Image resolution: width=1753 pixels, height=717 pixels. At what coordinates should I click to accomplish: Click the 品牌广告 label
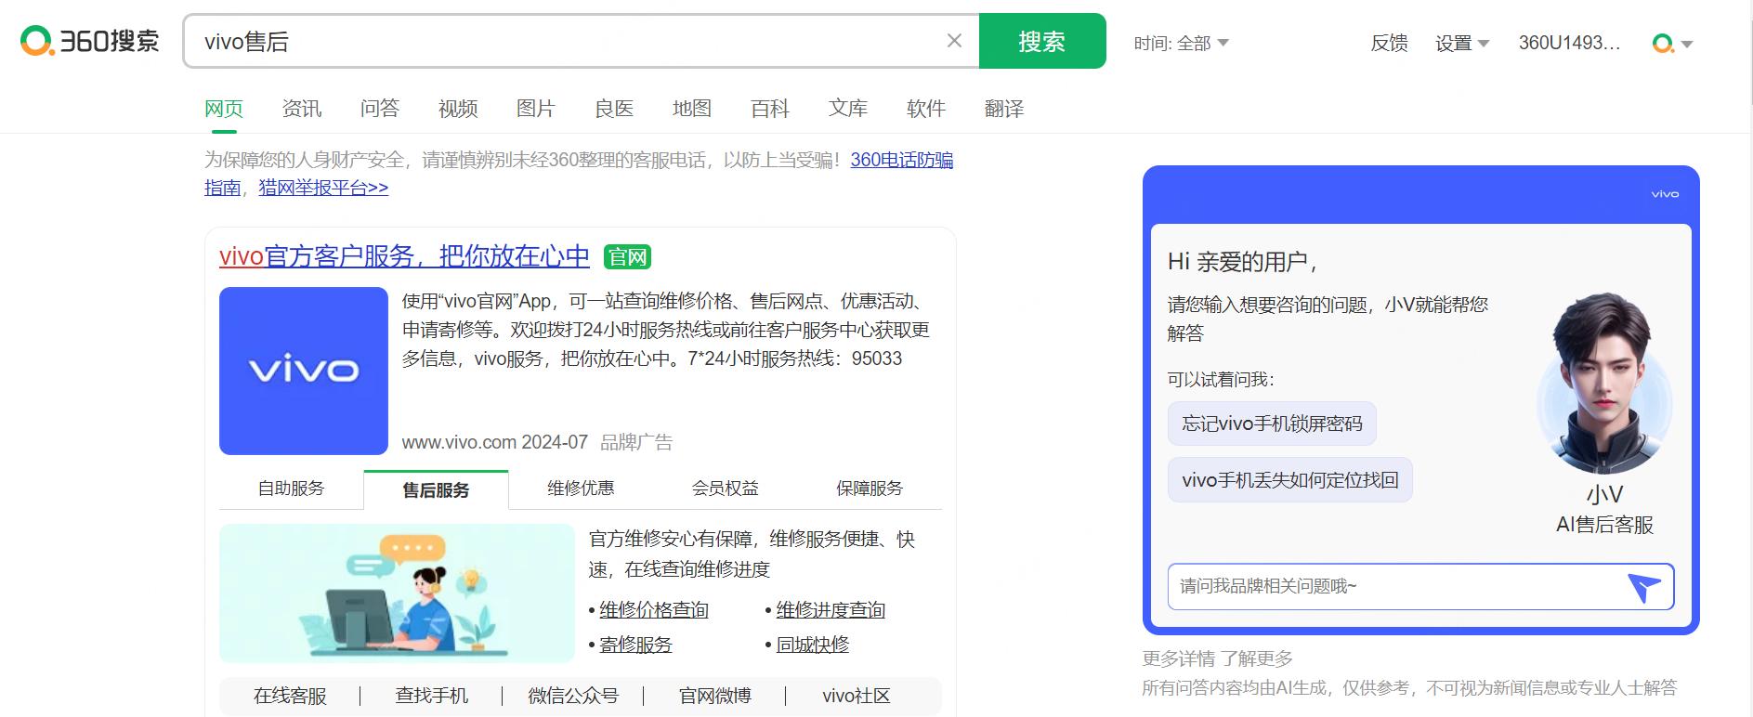636,442
